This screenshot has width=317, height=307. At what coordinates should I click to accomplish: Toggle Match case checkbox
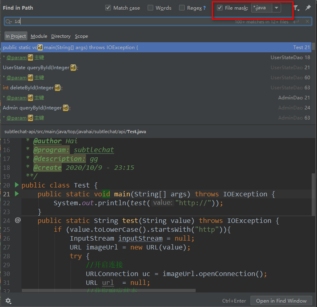pos(108,8)
